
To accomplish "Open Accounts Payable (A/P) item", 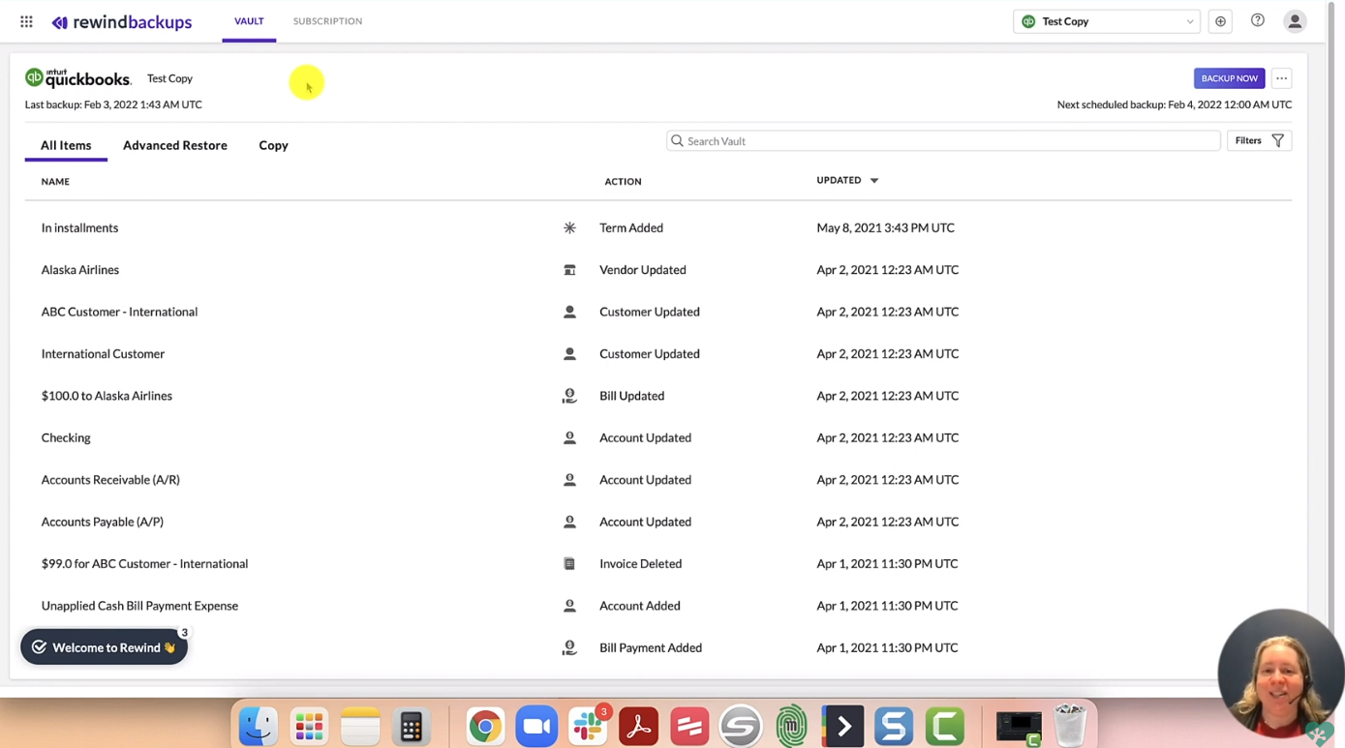I will coord(102,522).
